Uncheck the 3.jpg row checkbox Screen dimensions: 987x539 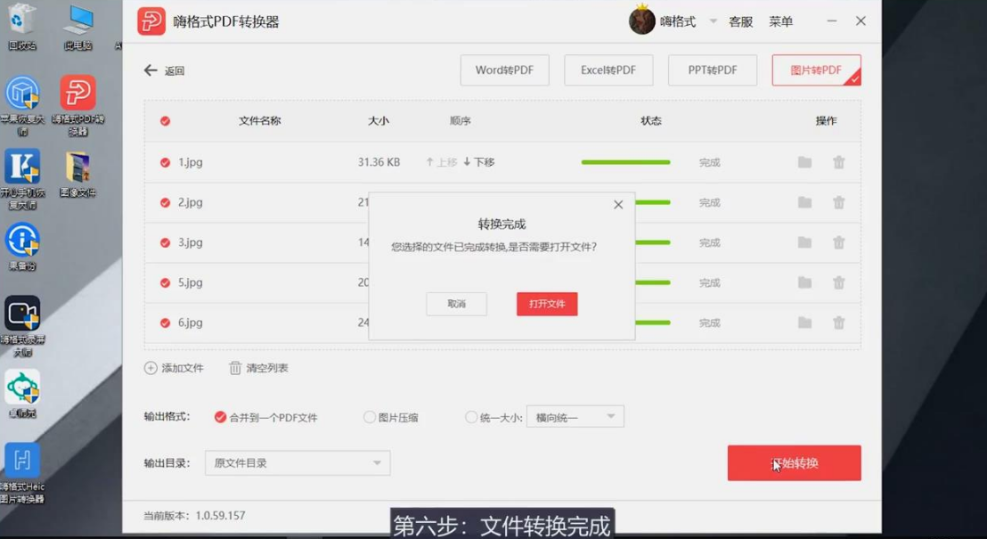165,242
